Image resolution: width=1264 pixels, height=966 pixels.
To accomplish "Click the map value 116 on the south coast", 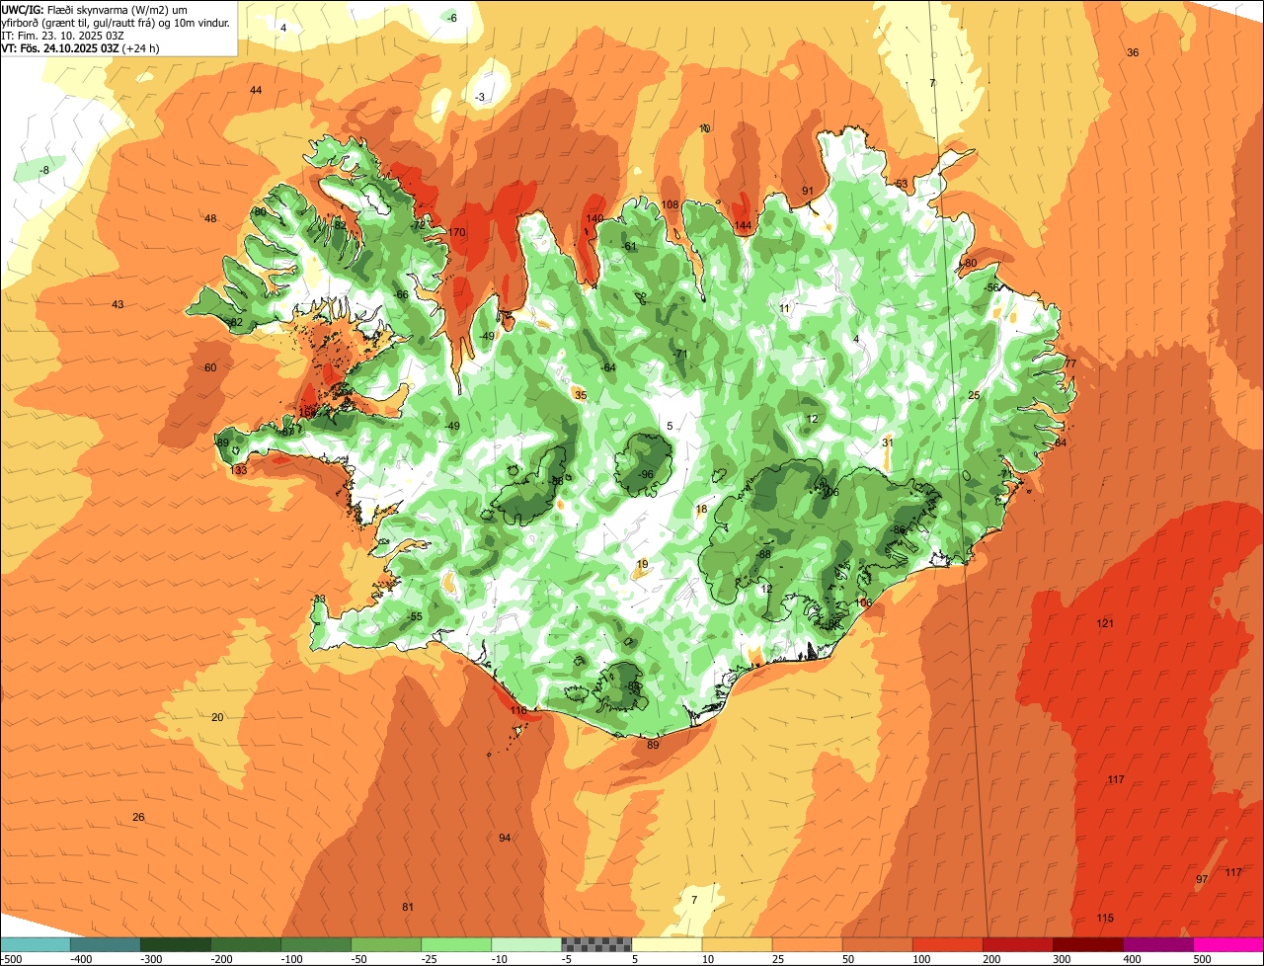I will [518, 711].
